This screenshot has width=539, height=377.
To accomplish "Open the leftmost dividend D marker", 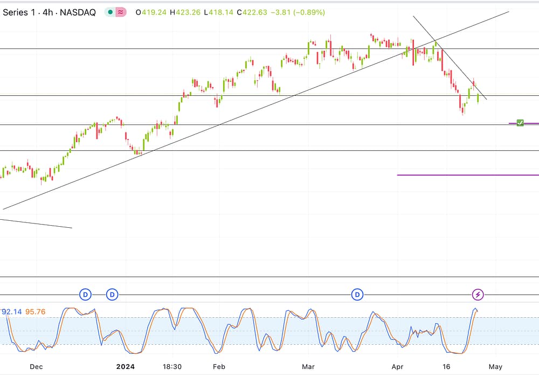I will (x=85, y=295).
